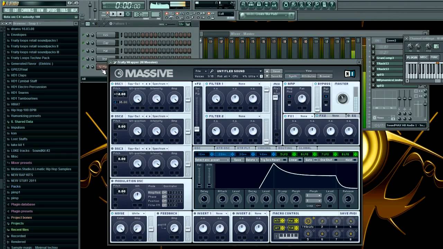Toggle the One Shot envelope option
Screen dimensions: 443x249
coord(336,160)
